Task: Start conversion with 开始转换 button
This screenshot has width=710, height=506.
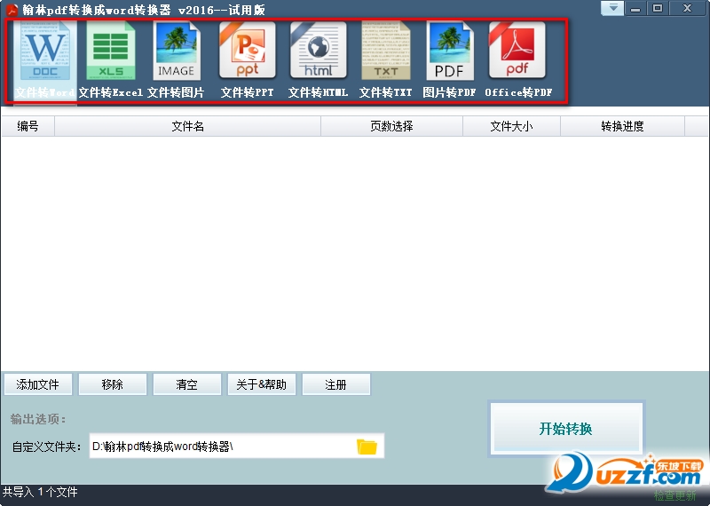Action: point(565,429)
